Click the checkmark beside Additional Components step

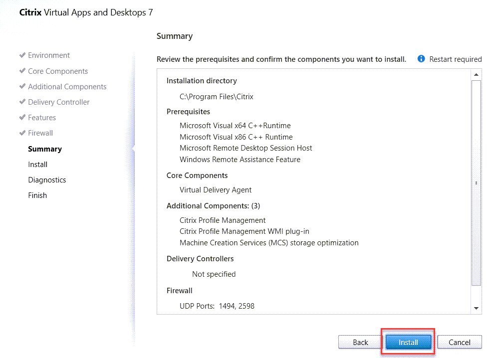[x=22, y=86]
